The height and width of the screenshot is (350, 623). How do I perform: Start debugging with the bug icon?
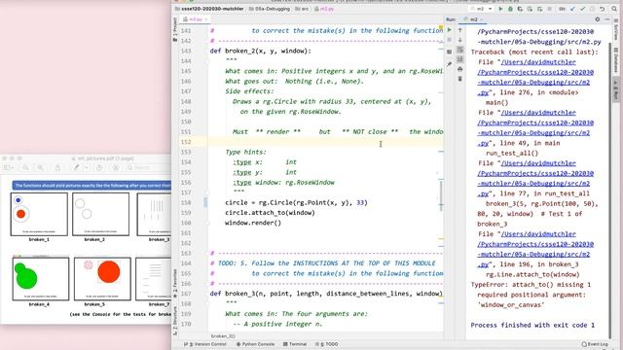pyautogui.click(x=510, y=9)
